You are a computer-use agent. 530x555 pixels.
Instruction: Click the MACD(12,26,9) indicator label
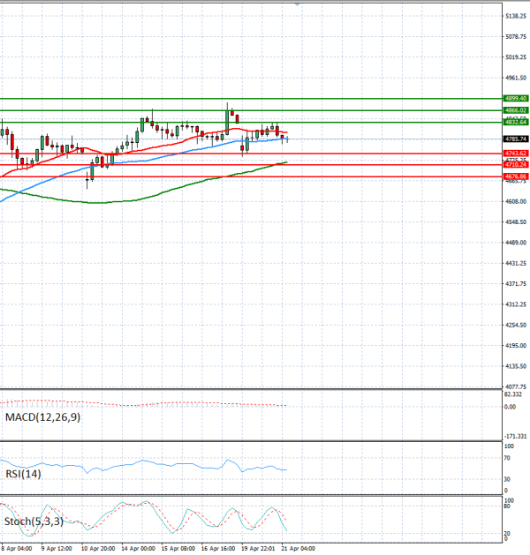pyautogui.click(x=42, y=416)
